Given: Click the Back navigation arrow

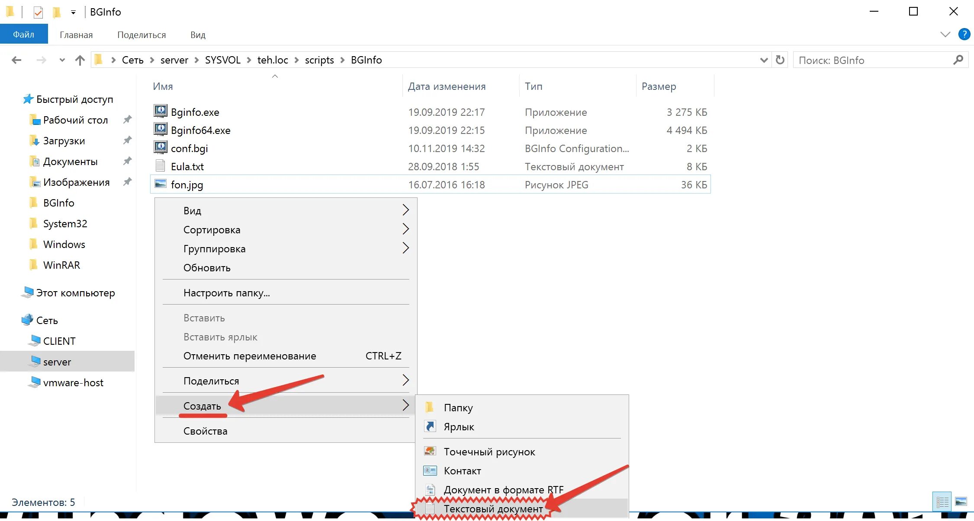Looking at the screenshot, I should point(16,60).
